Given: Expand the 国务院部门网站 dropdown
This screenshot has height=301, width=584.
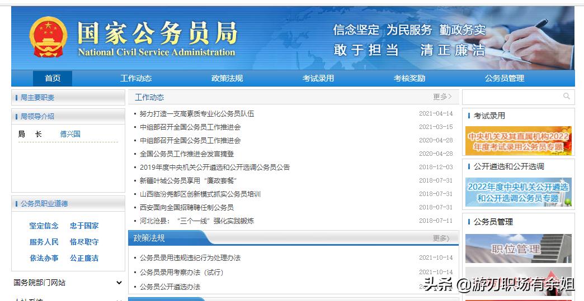Looking at the screenshot, I should click(x=67, y=283).
